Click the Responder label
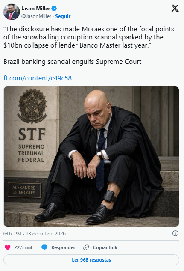 (63, 247)
